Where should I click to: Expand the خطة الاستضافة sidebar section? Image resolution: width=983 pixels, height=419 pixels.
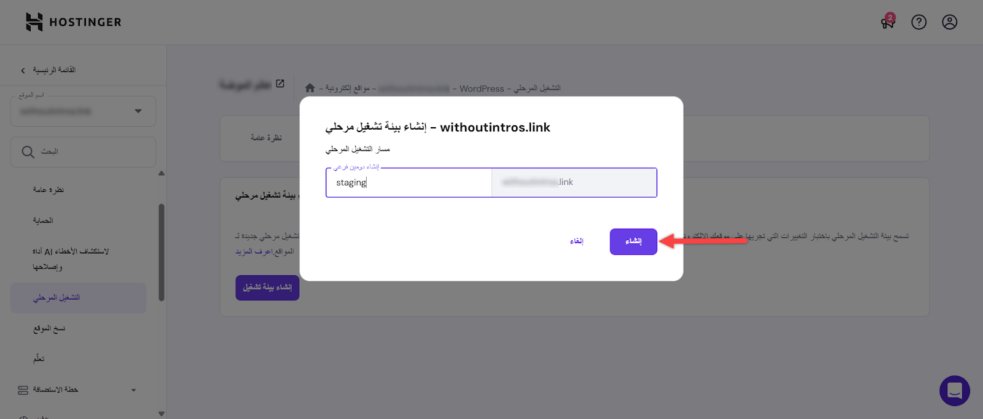(x=133, y=390)
